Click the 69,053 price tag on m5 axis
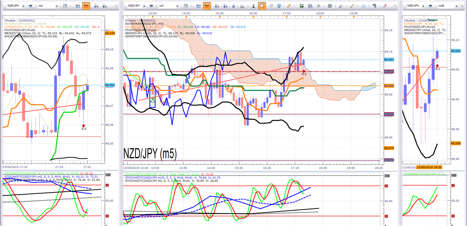467x226 pixels. point(389,72)
